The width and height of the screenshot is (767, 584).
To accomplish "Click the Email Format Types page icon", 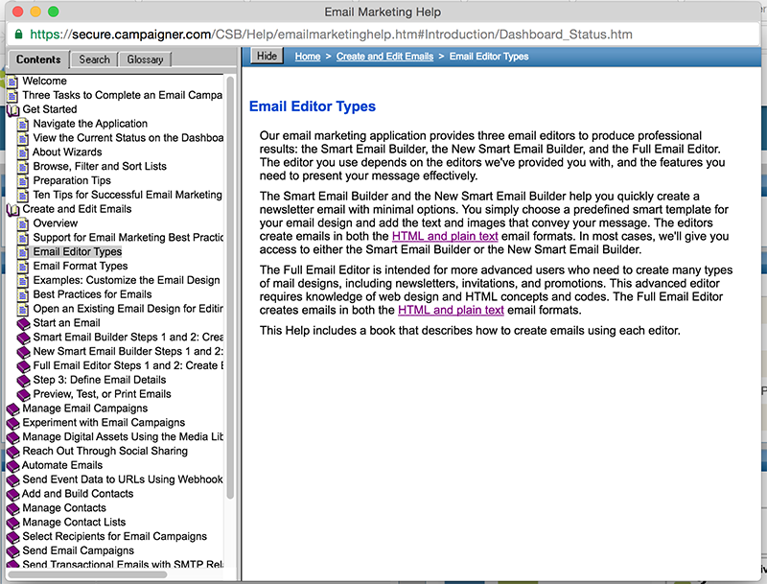I will [23, 267].
